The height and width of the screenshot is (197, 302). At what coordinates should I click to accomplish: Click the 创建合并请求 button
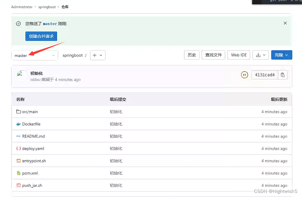41,36
